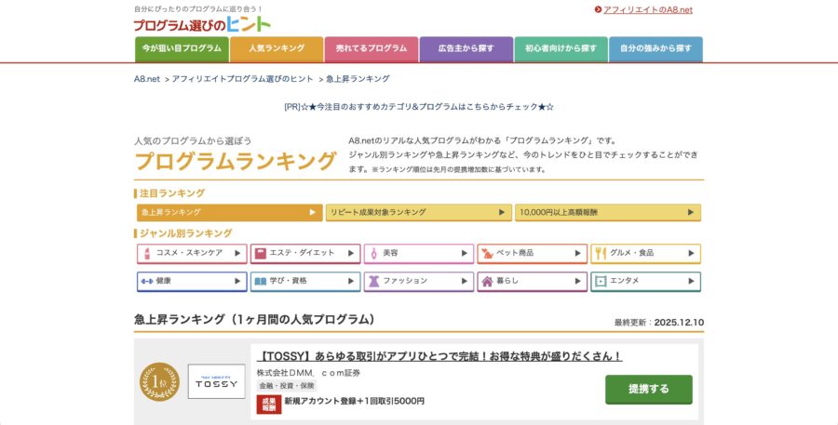The image size is (838, 425).
Task: Open the グルメ・食品 genre ranking
Action: coord(645,254)
